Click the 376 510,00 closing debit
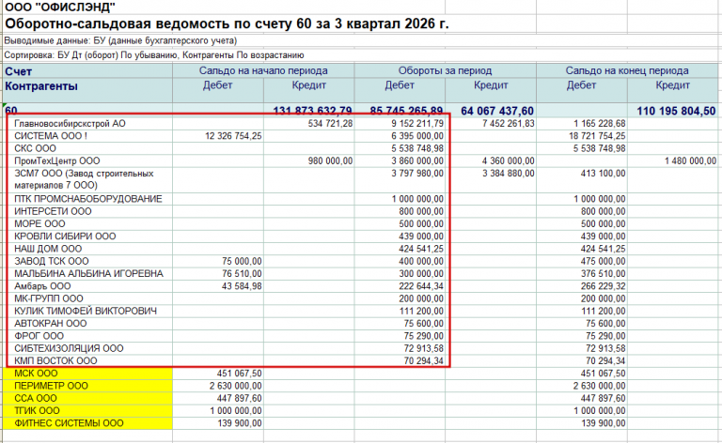Screen dimensions: 722x443 coord(604,273)
